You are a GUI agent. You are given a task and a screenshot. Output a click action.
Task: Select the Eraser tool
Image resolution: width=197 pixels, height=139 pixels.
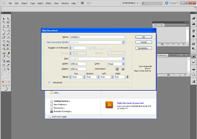pos(8,37)
